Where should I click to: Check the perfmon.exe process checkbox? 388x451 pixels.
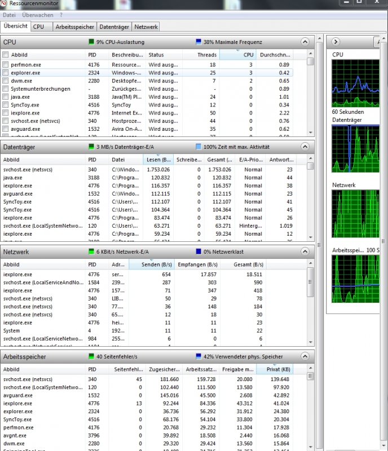pos(6,65)
